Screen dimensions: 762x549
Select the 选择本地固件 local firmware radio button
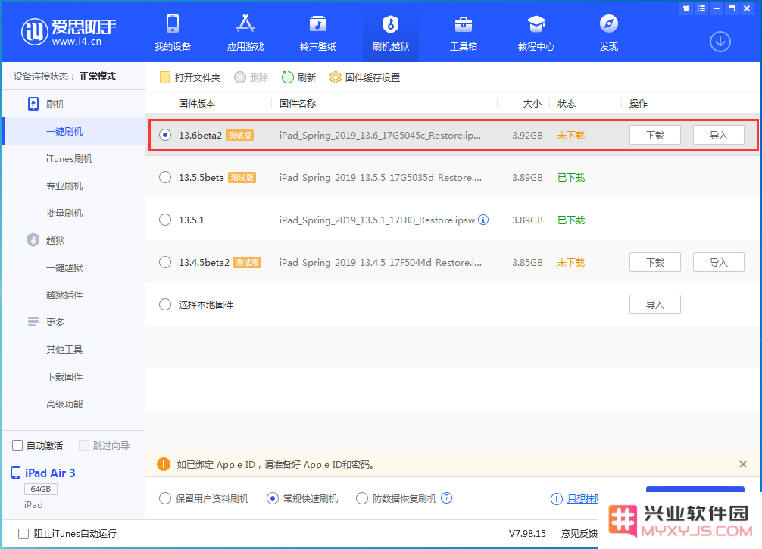pos(165,304)
